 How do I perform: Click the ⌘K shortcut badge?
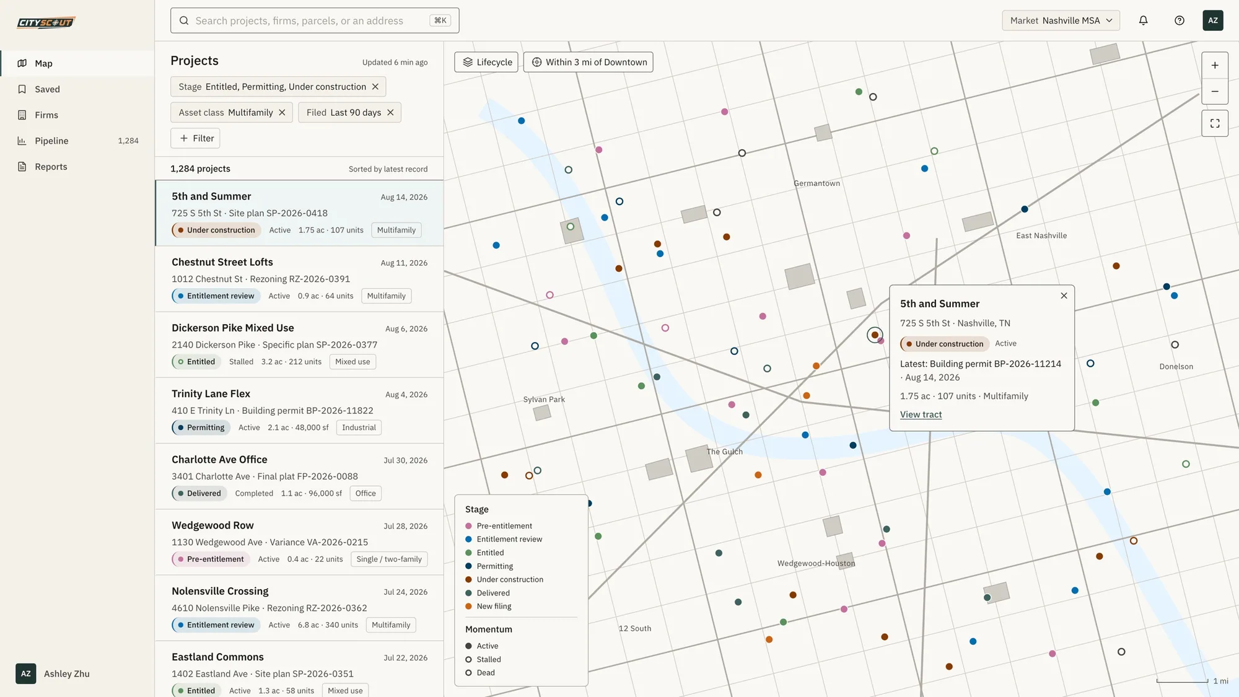tap(440, 20)
